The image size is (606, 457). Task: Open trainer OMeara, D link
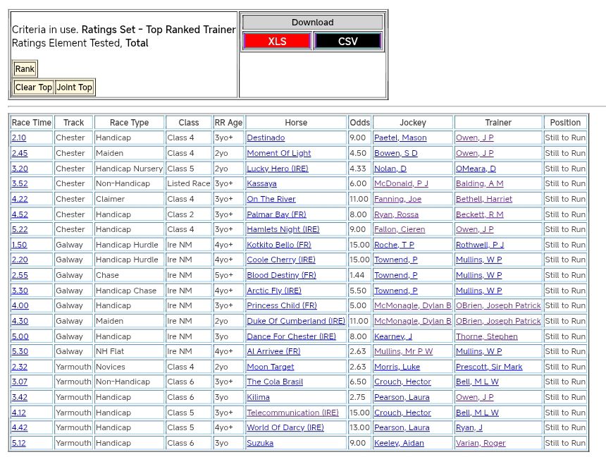(x=476, y=169)
